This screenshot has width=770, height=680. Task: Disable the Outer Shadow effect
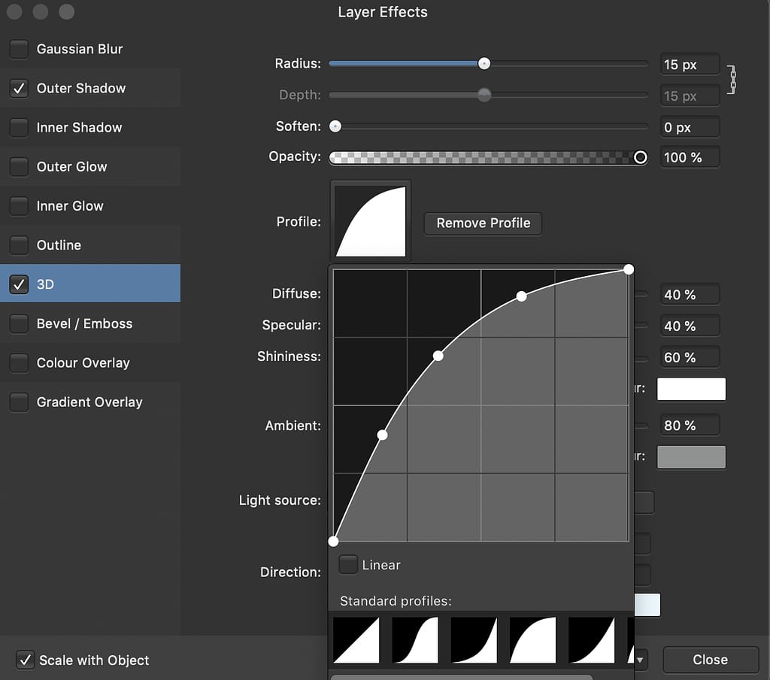click(x=19, y=88)
